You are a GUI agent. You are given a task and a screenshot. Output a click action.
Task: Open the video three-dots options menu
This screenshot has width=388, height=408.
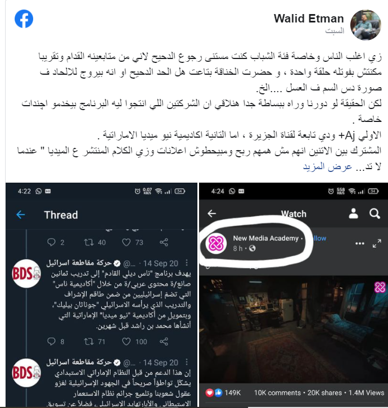[360, 243]
